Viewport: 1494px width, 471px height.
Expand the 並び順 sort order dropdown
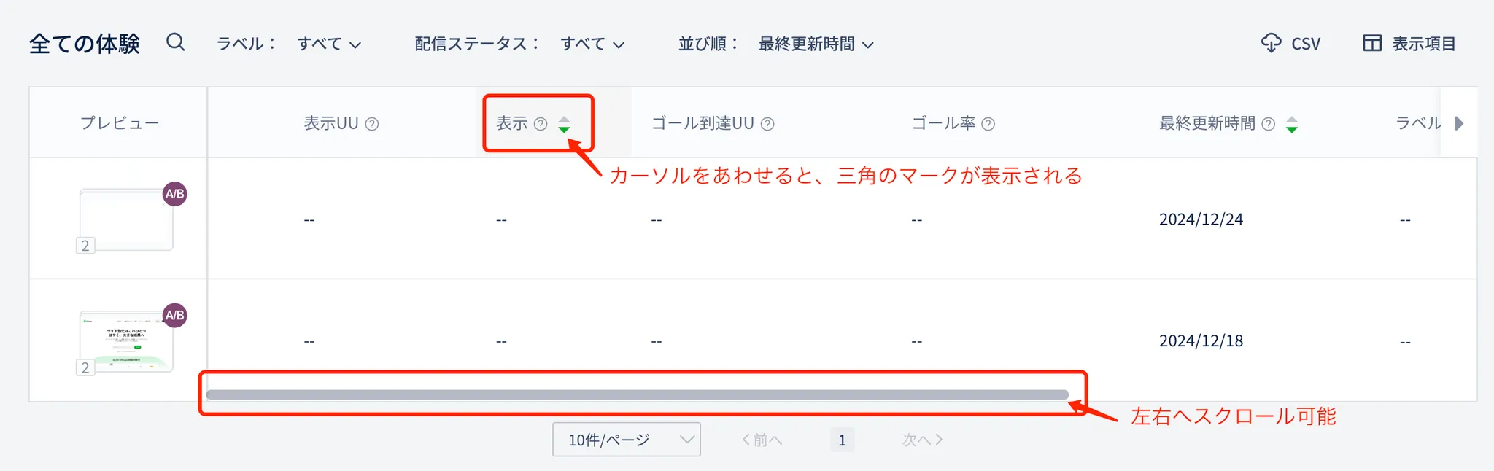[816, 44]
